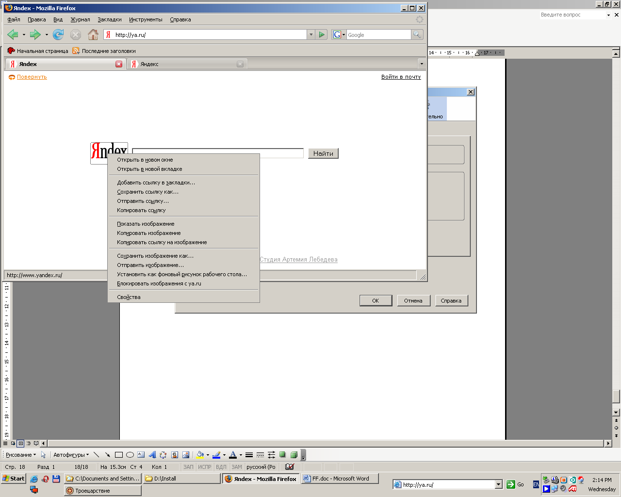Insert Clip Art from drawing toolbar
Image resolution: width=621 pixels, height=497 pixels.
click(x=175, y=455)
